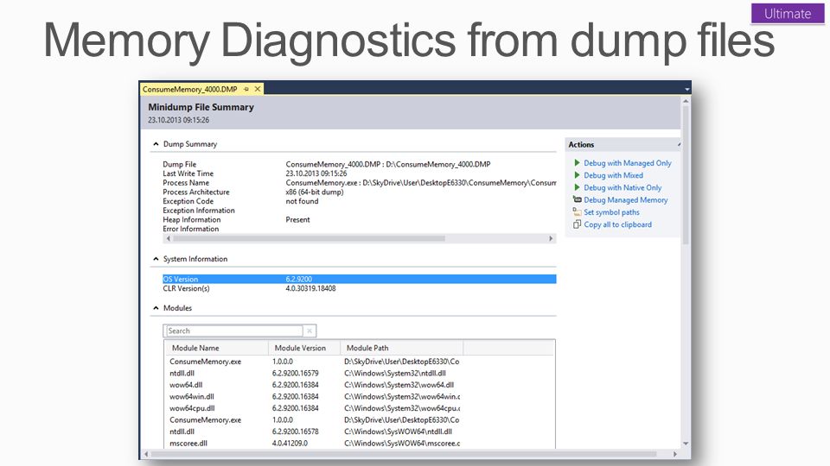Click the Heap Information 'Present' value
830x466 pixels.
[297, 220]
